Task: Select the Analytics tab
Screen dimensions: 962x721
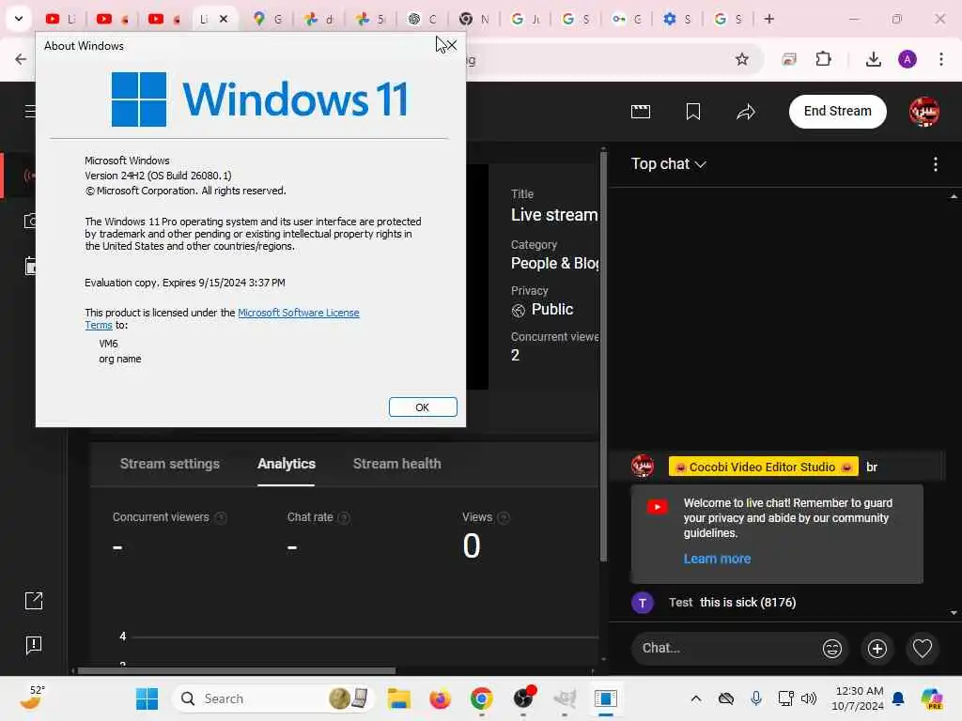Action: (x=287, y=464)
